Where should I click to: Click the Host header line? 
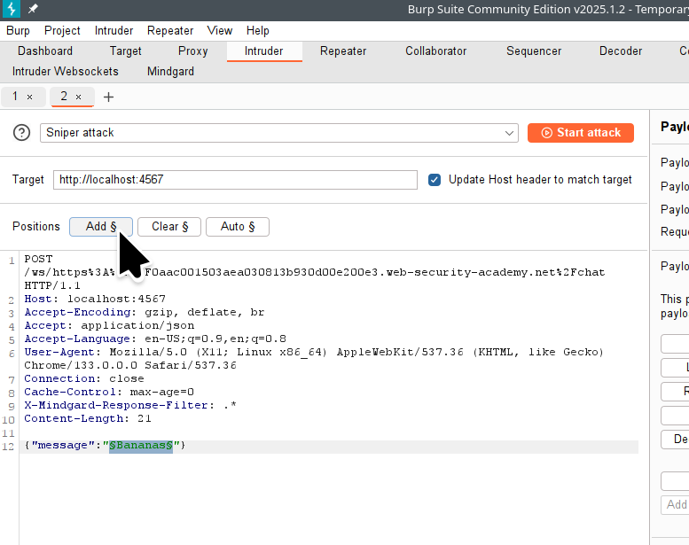tap(95, 299)
